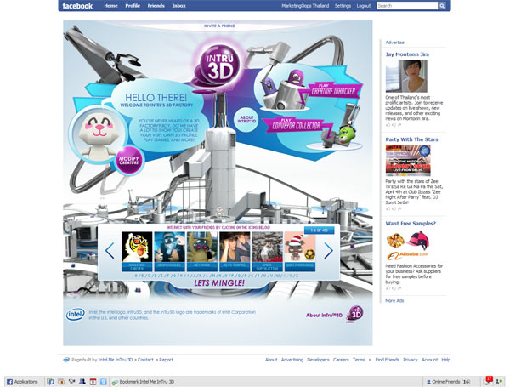510x387 pixels.
Task: Select the Santa hat monkey friend thumbnail
Action: click(300, 247)
